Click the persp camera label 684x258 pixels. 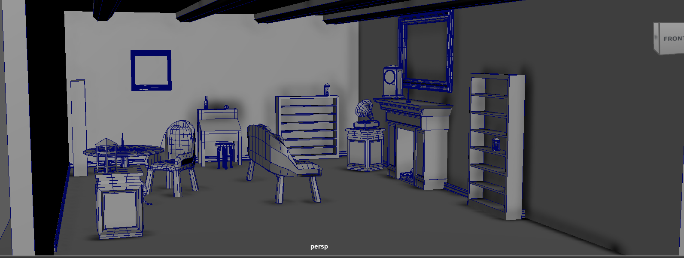coord(319,246)
